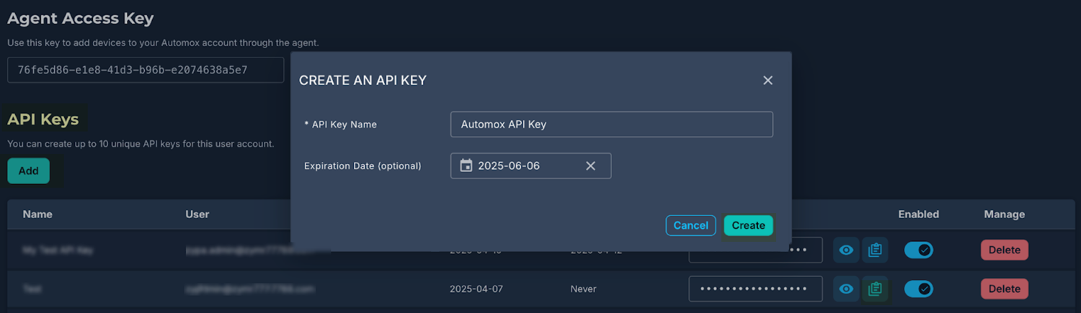1081x313 pixels.
Task: Click the masked key field in second row
Action: point(755,289)
